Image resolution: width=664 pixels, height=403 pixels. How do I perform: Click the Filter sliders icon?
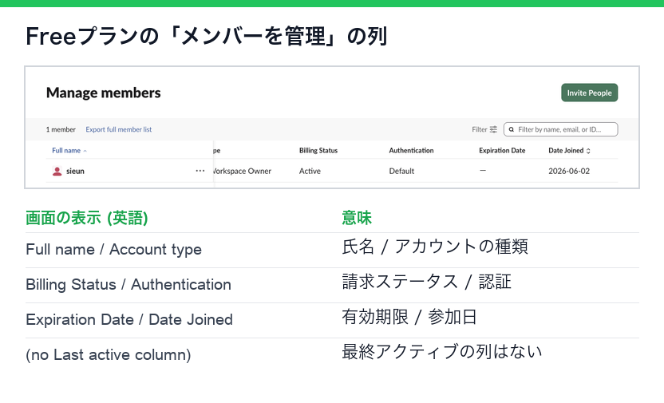pyautogui.click(x=493, y=129)
